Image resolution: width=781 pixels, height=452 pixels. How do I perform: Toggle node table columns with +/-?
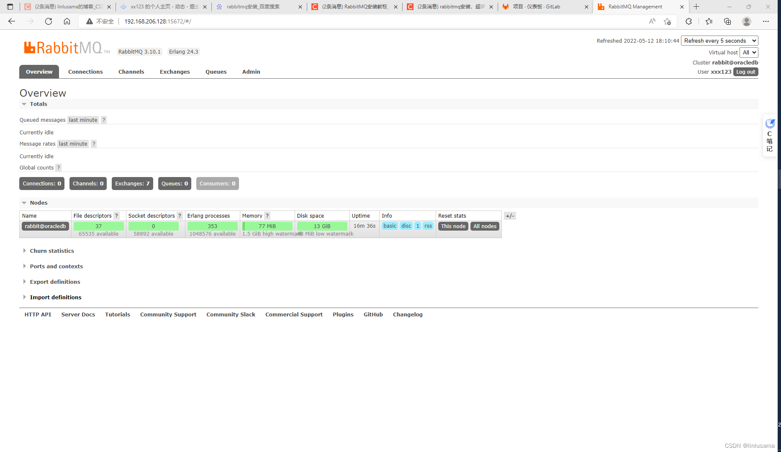click(x=510, y=216)
